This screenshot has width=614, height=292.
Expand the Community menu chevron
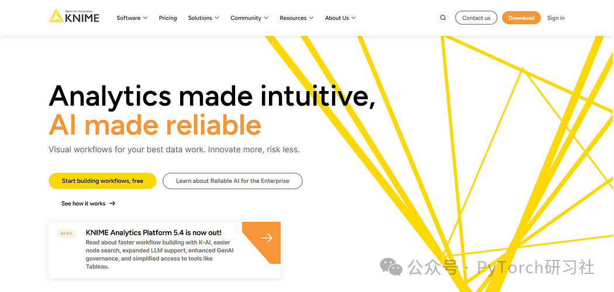coord(266,18)
